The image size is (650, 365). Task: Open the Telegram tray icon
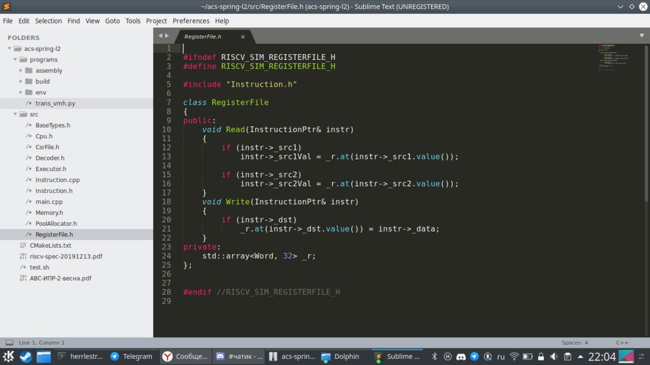[x=474, y=356]
